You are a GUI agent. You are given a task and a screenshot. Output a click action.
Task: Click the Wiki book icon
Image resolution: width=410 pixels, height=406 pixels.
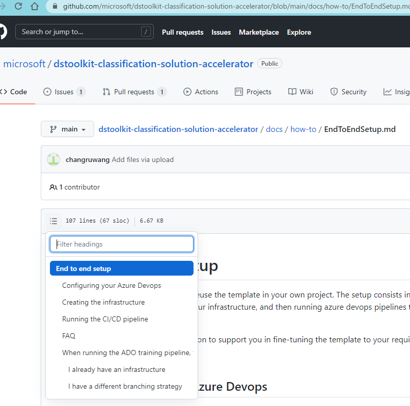292,92
